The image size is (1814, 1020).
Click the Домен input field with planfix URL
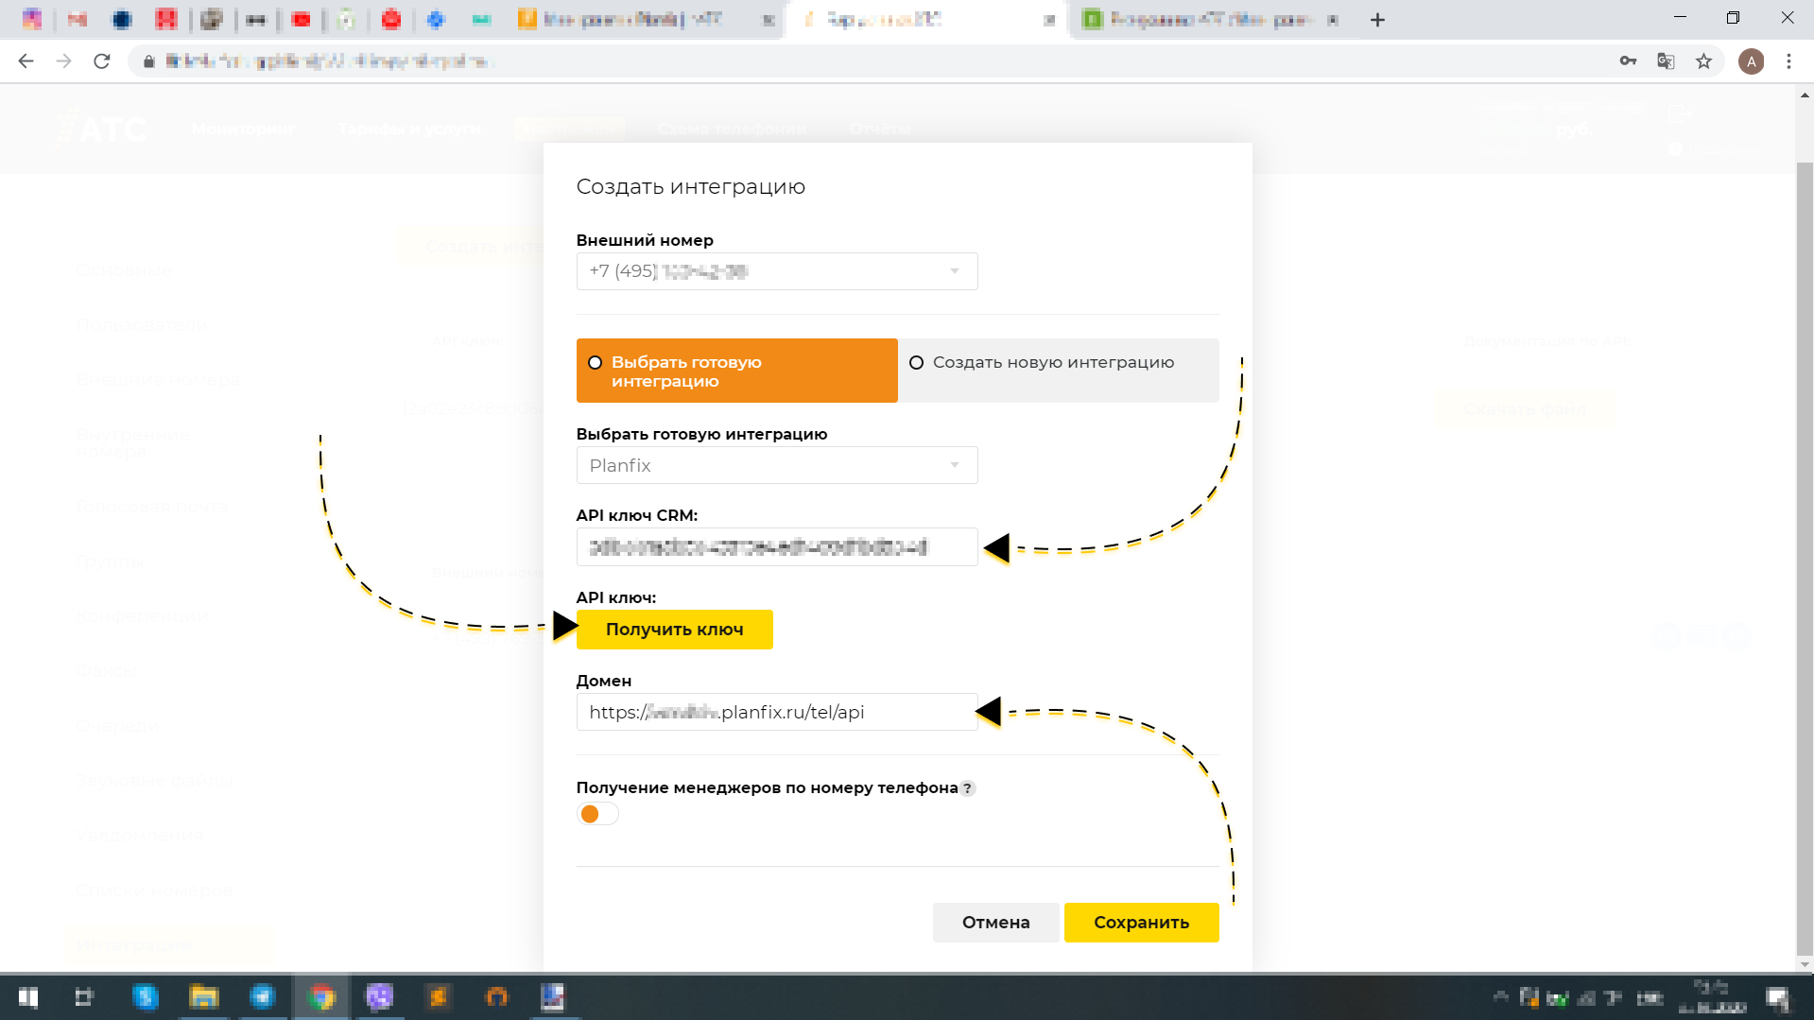[x=776, y=712]
